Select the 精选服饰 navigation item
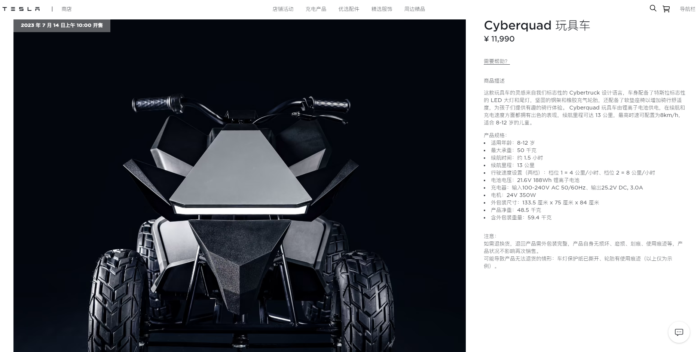 (382, 9)
